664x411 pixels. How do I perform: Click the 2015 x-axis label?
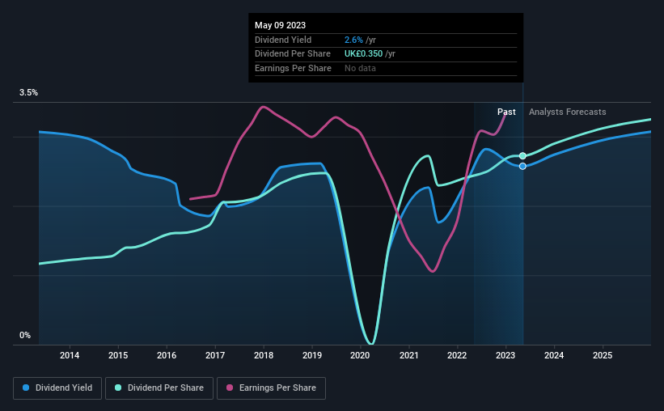[118, 355]
